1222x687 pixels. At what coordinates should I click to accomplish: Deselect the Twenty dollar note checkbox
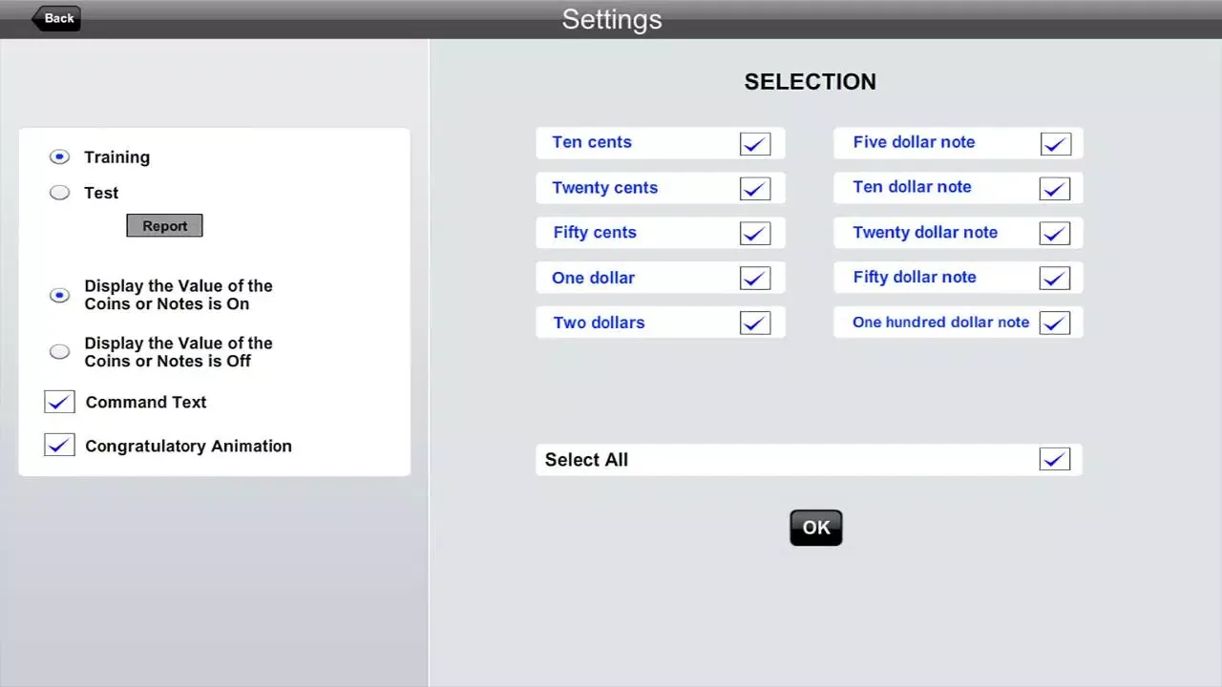(1055, 233)
